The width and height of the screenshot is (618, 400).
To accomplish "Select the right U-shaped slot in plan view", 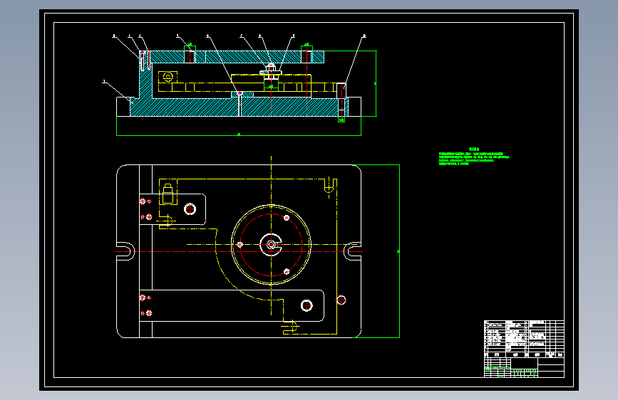I will 352,251.
